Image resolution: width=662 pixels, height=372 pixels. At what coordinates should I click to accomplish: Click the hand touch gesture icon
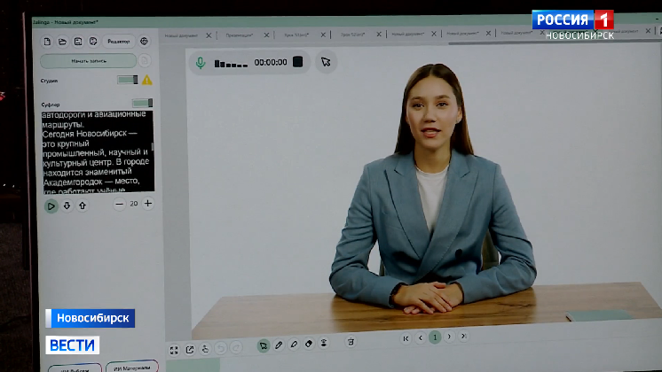(205, 349)
